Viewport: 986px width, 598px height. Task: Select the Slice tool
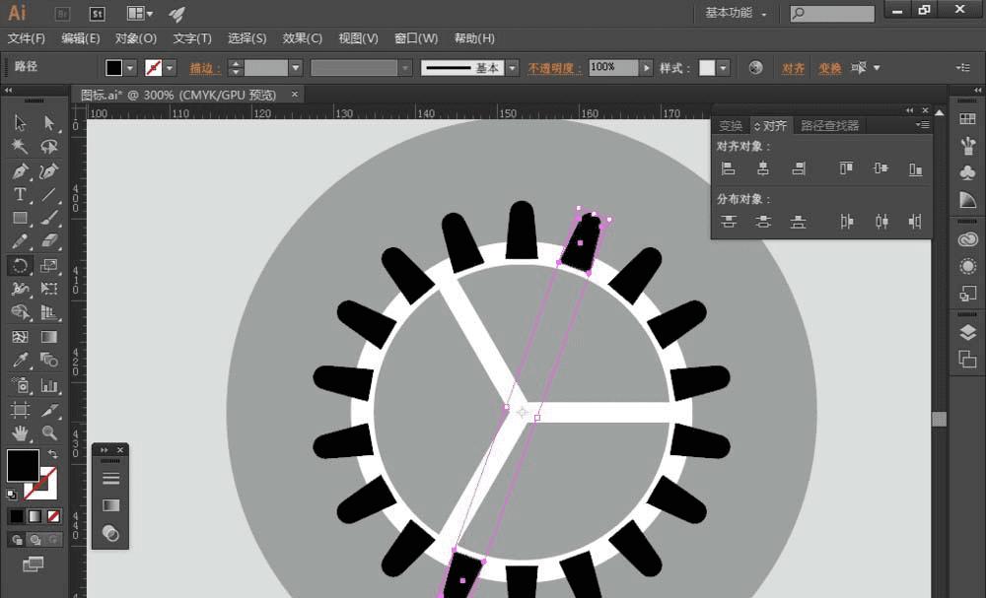tap(49, 410)
